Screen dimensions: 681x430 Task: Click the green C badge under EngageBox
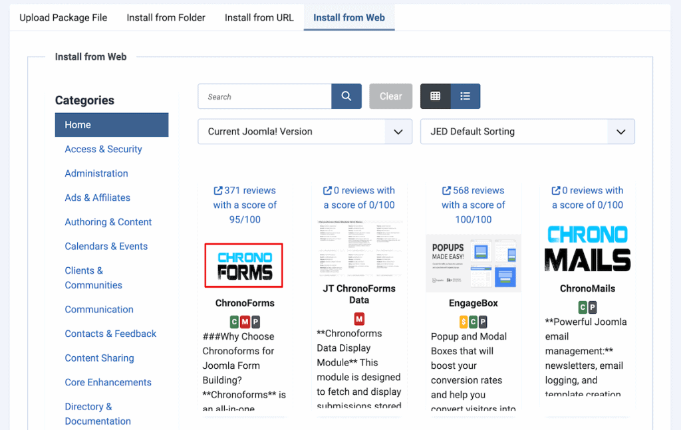pos(474,322)
